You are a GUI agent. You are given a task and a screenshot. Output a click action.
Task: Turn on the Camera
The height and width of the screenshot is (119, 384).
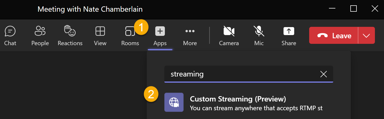pyautogui.click(x=229, y=36)
